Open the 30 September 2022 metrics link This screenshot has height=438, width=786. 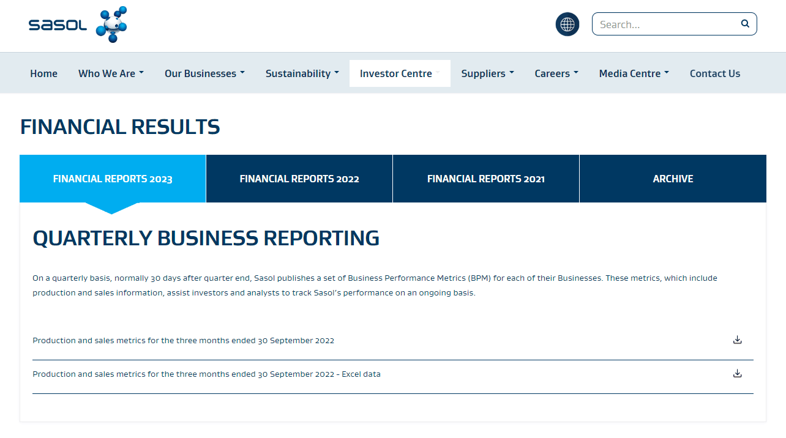click(x=184, y=341)
